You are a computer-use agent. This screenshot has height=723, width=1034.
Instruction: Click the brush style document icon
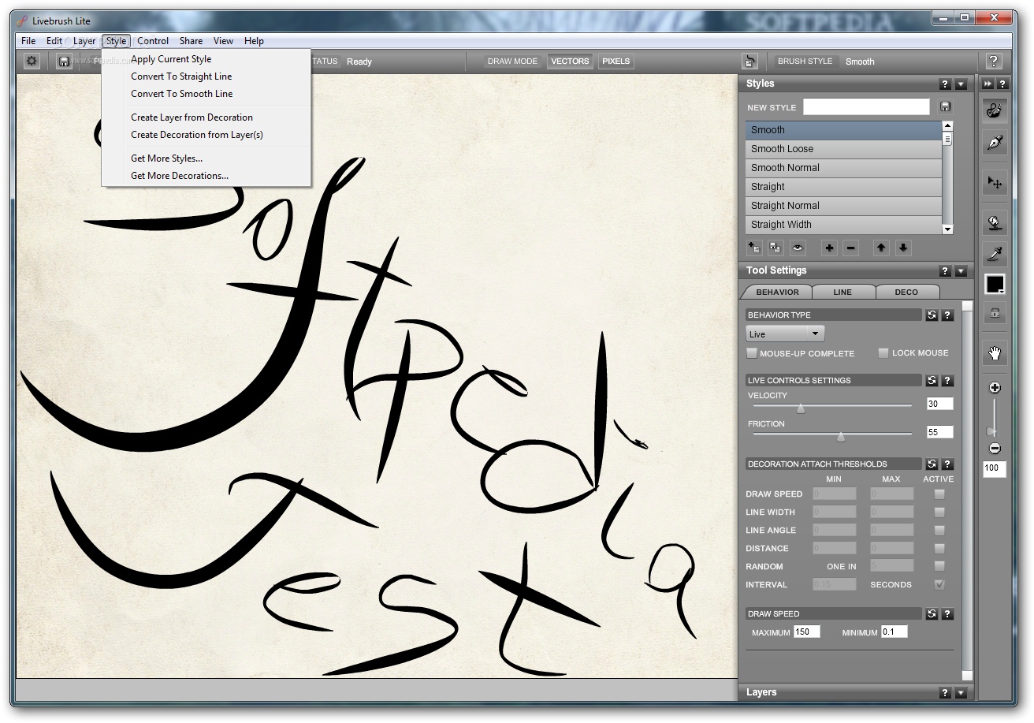pyautogui.click(x=749, y=61)
